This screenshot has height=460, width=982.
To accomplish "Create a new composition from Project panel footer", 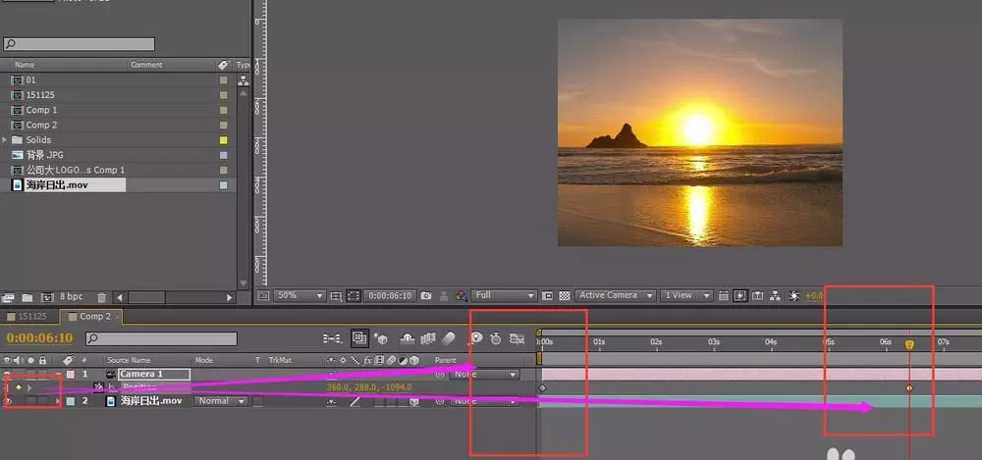I will (47, 298).
